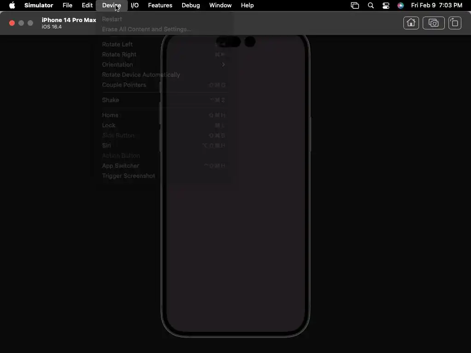Open Spotlight search in the menu bar

(371, 6)
